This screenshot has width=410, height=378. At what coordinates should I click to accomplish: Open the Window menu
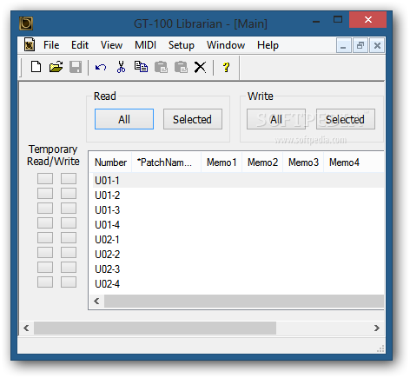tap(226, 45)
